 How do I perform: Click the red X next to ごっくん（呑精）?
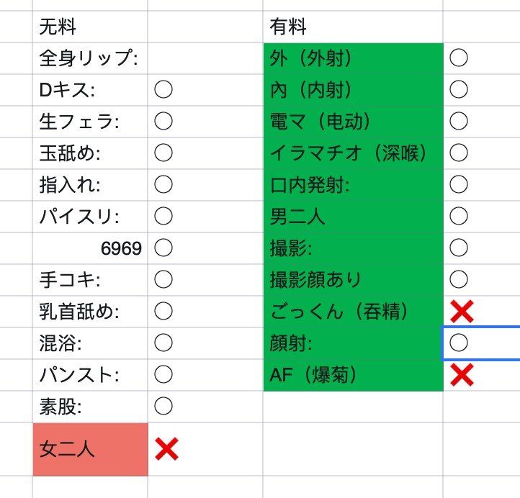click(x=461, y=312)
